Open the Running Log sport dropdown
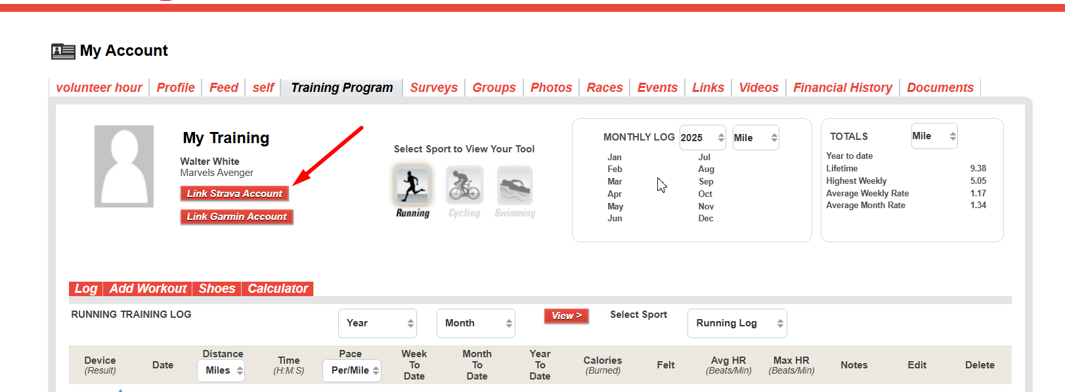Screen dimensions: 1065x392 pyautogui.click(x=737, y=323)
